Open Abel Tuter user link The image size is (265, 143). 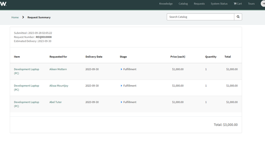click(x=55, y=102)
